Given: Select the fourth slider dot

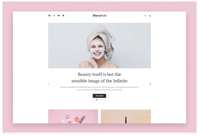Looking at the screenshot, I should coord(101,100).
